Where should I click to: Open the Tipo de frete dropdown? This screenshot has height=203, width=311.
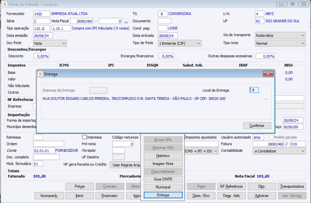[x=180, y=43]
